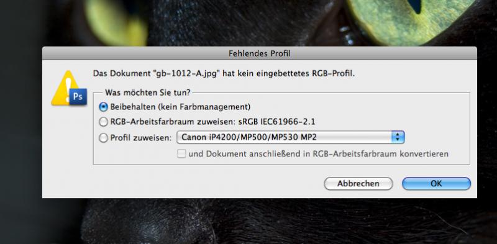Select the Profil zuweisen radio button
497x244 pixels.
[x=103, y=138]
